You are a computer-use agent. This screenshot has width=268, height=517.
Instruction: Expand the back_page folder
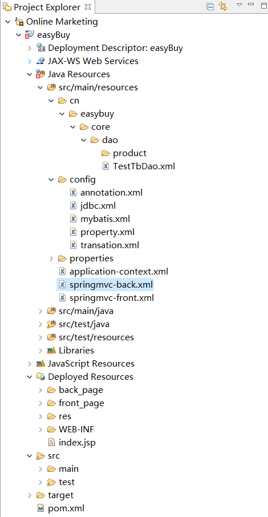pyautogui.click(x=40, y=390)
